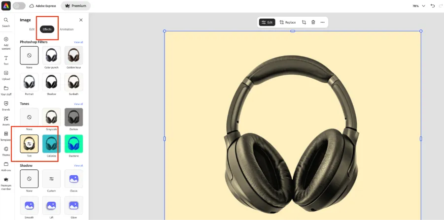
Task: Undo the last action
Action: pos(432,5)
